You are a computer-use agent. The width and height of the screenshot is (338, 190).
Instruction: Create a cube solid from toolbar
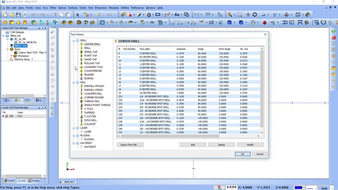click(x=12, y=22)
